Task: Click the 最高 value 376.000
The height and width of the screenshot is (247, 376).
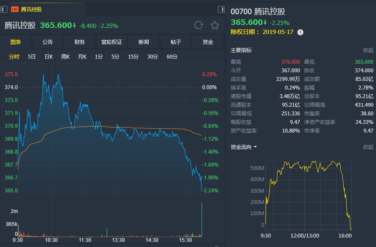Action: pos(290,62)
